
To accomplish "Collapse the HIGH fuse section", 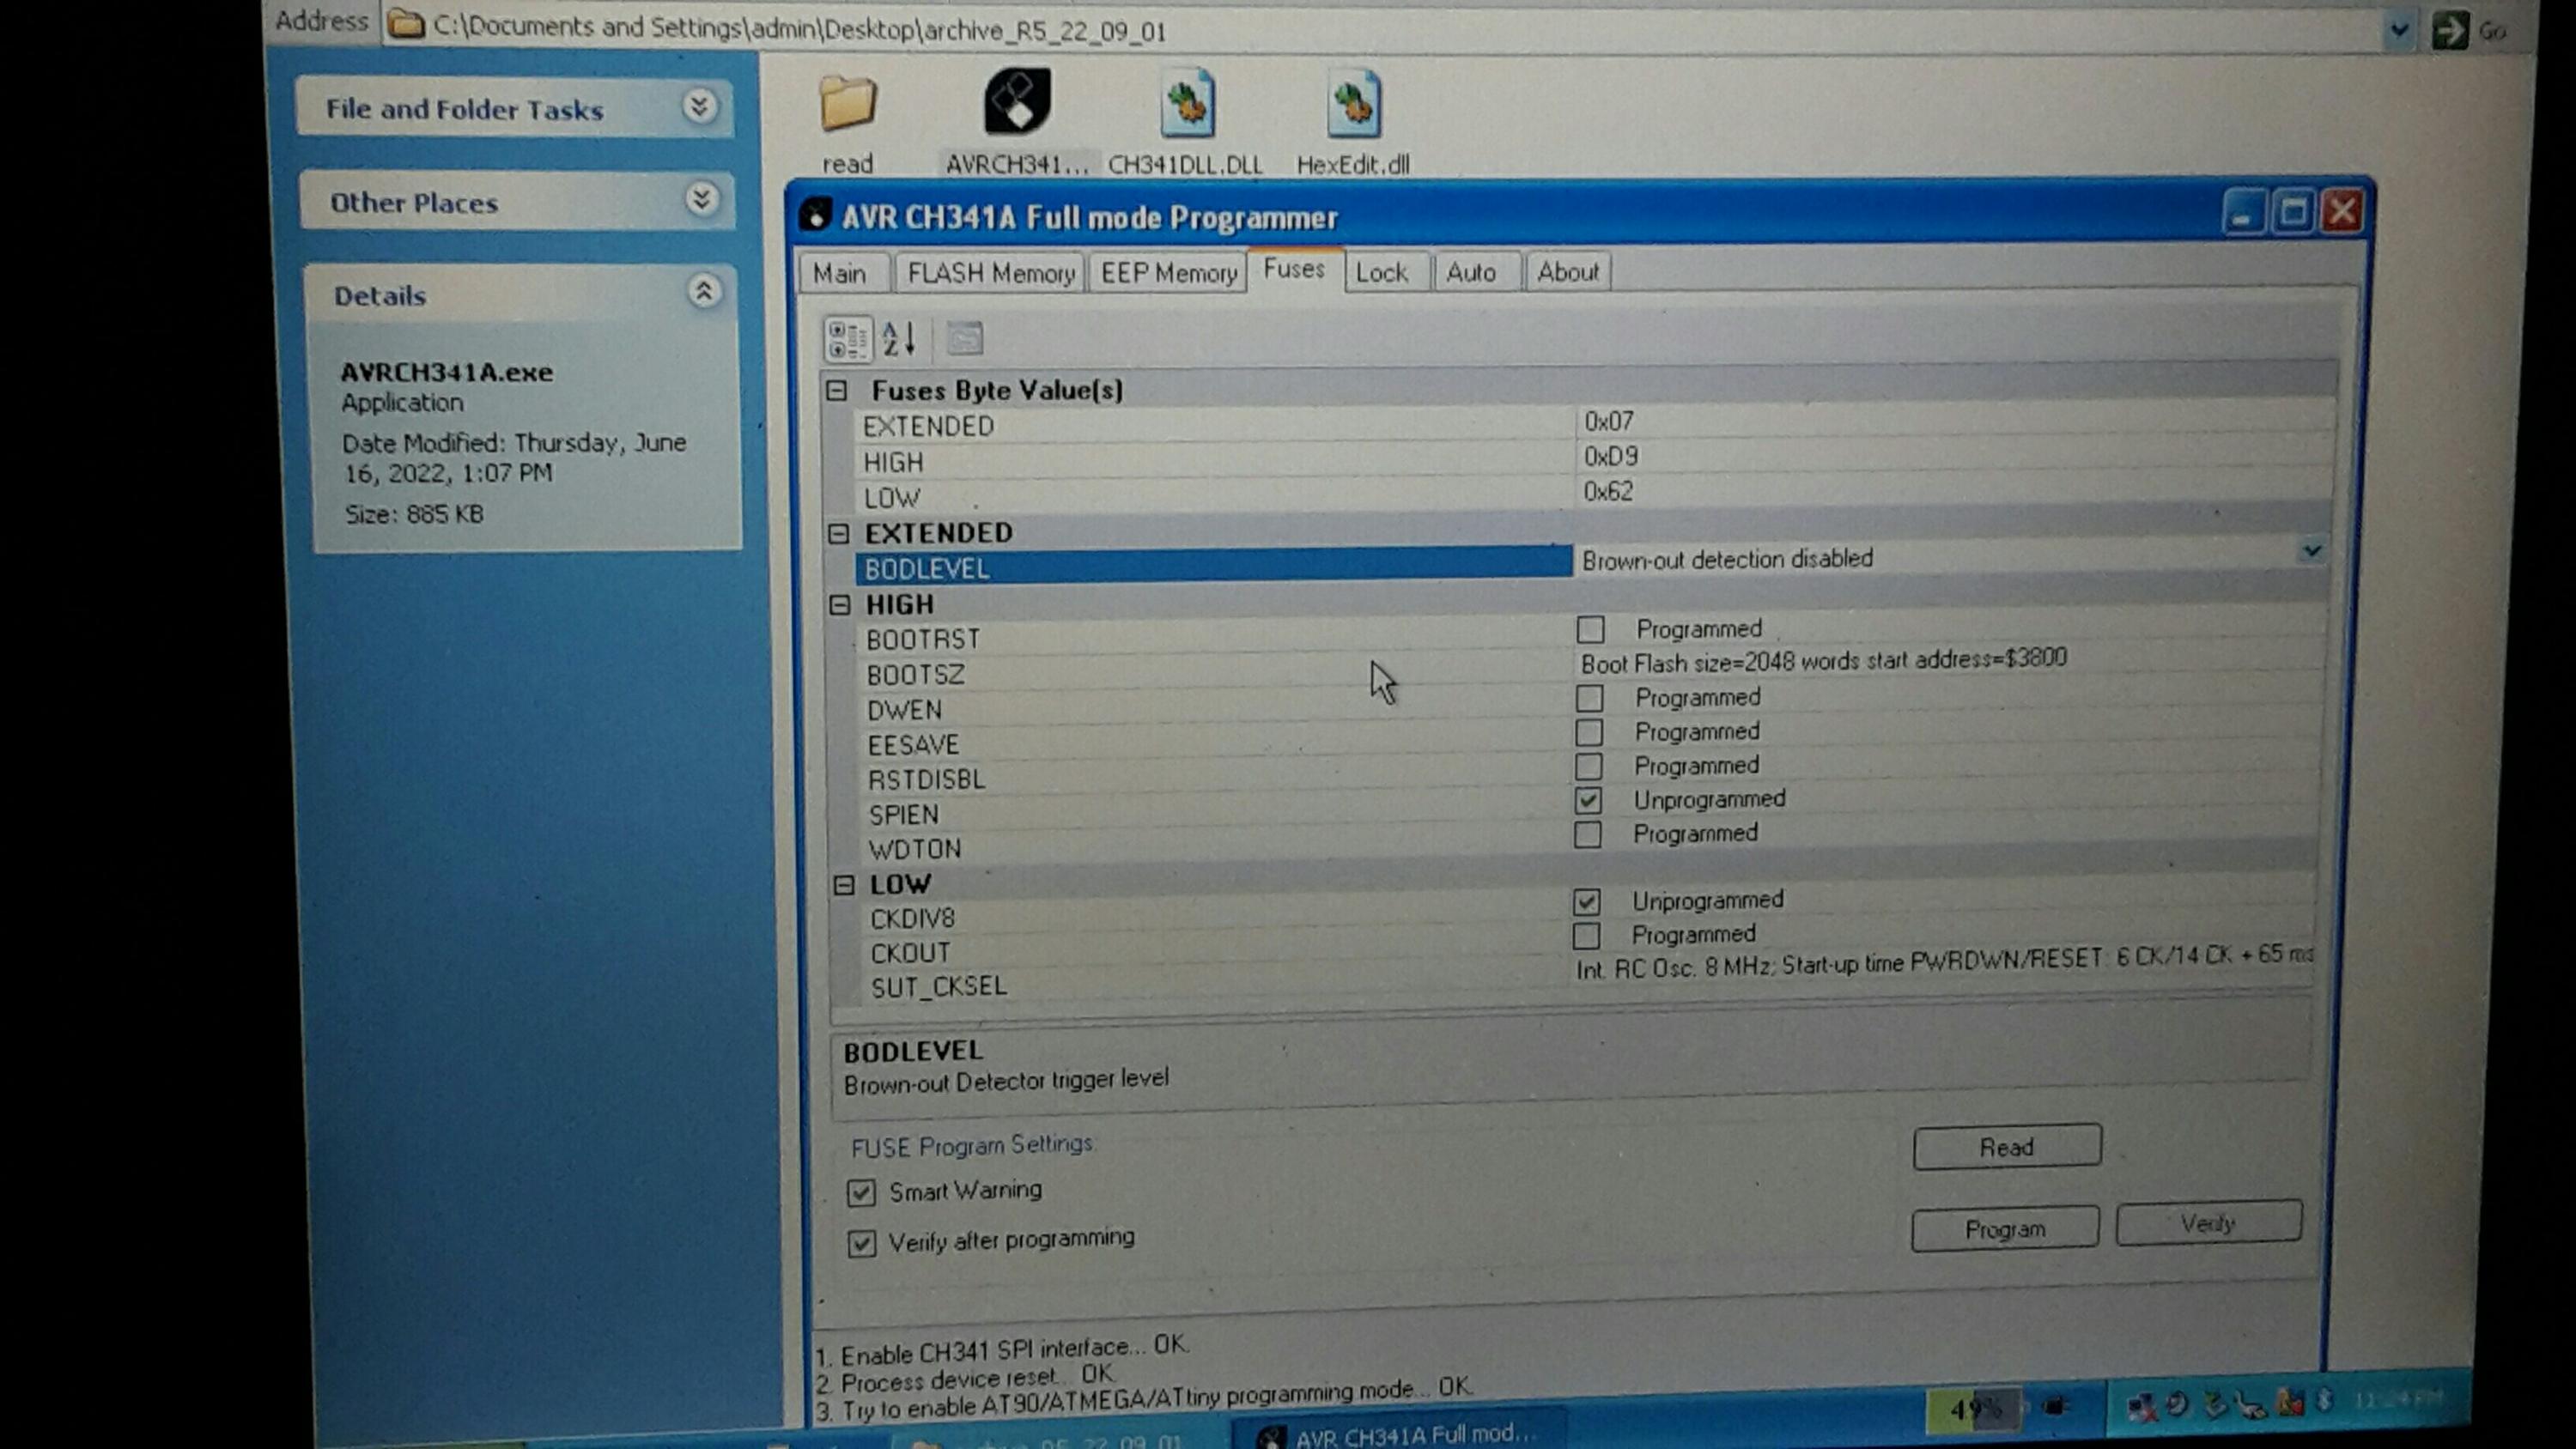I will (x=840, y=605).
